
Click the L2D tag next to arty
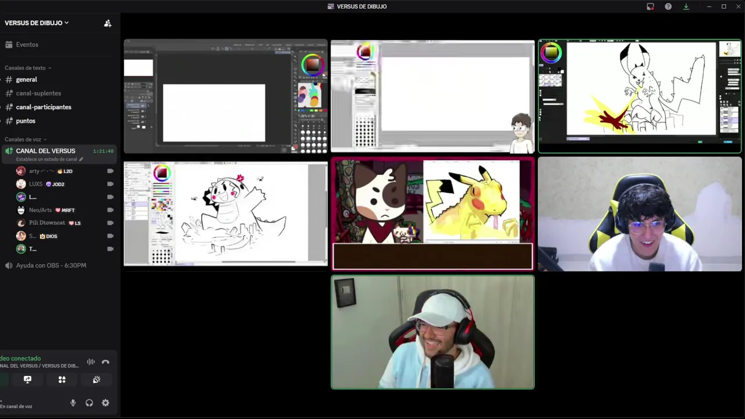tap(65, 172)
